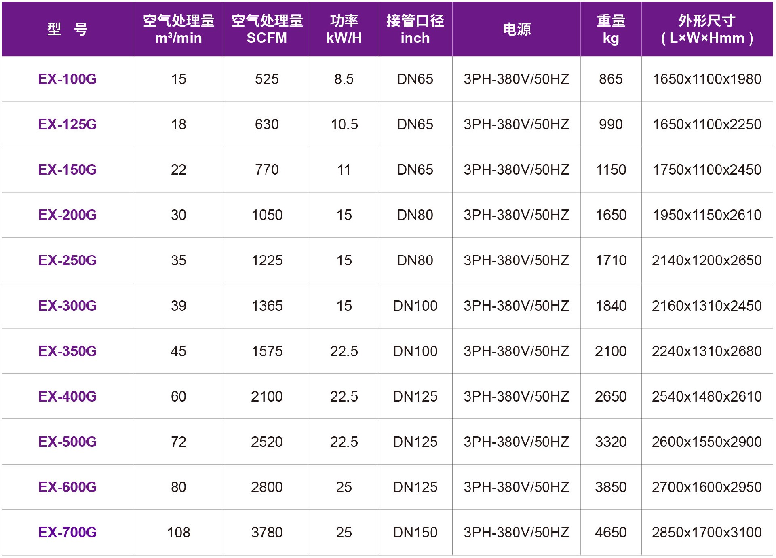This screenshot has height=558, width=776.
Task: Click the 4650 weight value
Action: tap(611, 532)
